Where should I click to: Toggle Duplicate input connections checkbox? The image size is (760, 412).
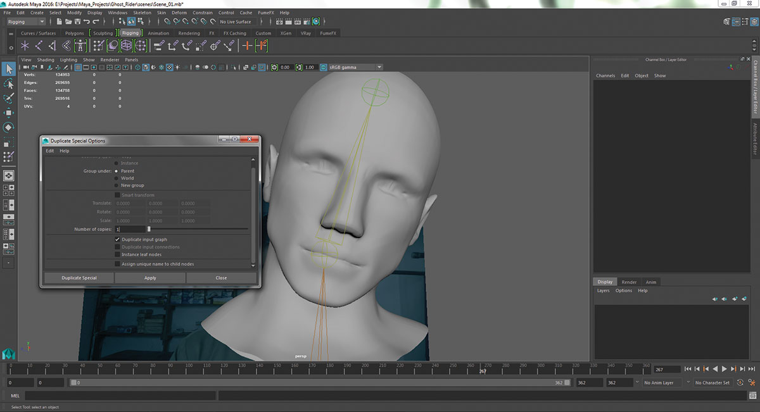pos(117,247)
